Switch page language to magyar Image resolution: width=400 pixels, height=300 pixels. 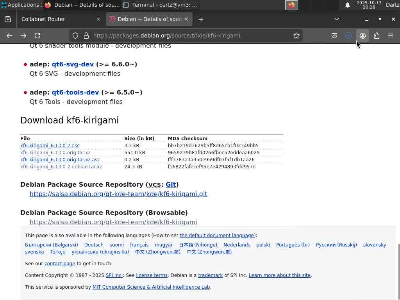point(164,245)
